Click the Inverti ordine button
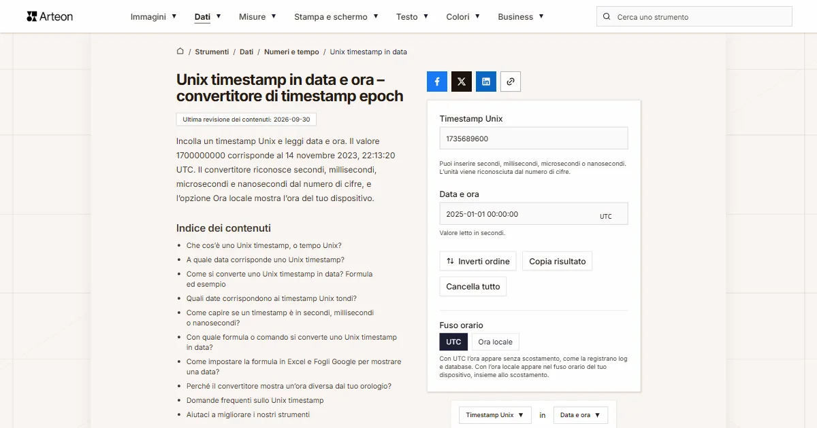This screenshot has height=428, width=817. pos(478,262)
